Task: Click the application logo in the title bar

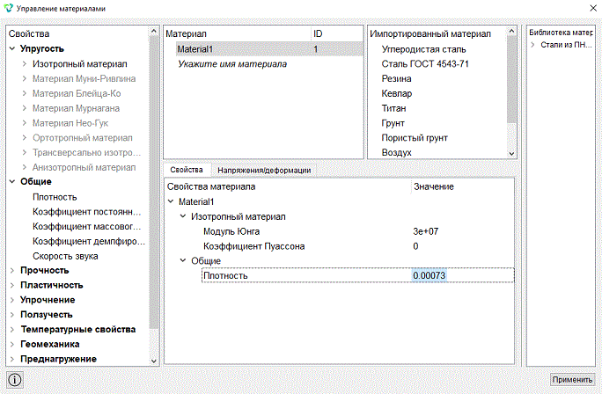Action: pos(8,8)
